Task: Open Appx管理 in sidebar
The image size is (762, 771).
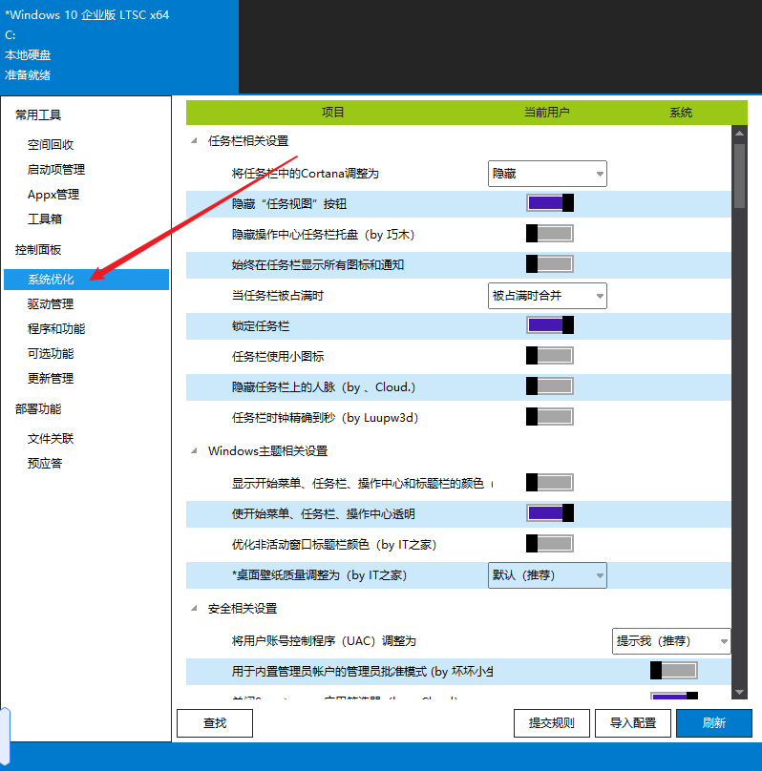Action: (x=53, y=195)
